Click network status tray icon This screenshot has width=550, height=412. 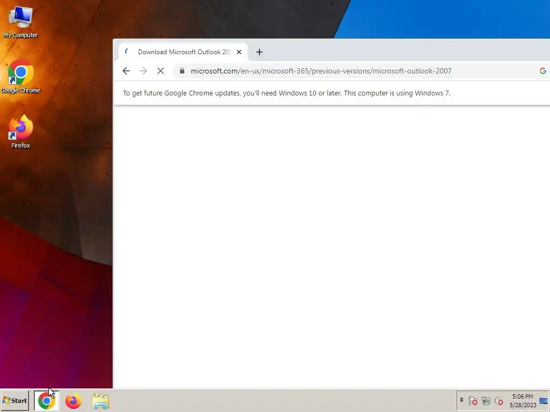[x=486, y=400]
